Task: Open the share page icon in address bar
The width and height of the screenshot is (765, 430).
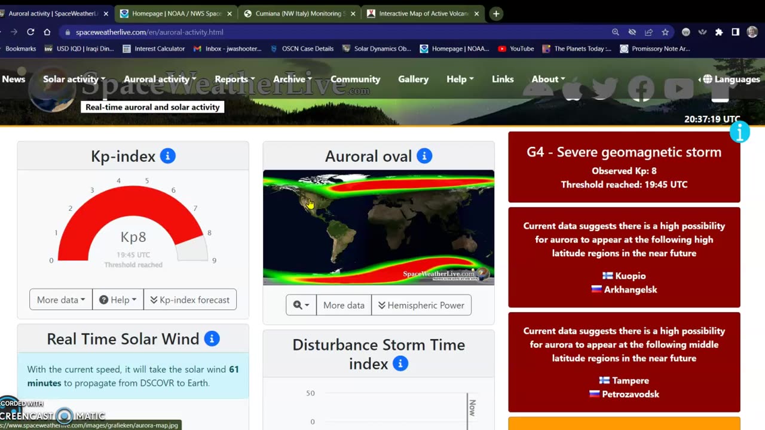Action: [648, 32]
